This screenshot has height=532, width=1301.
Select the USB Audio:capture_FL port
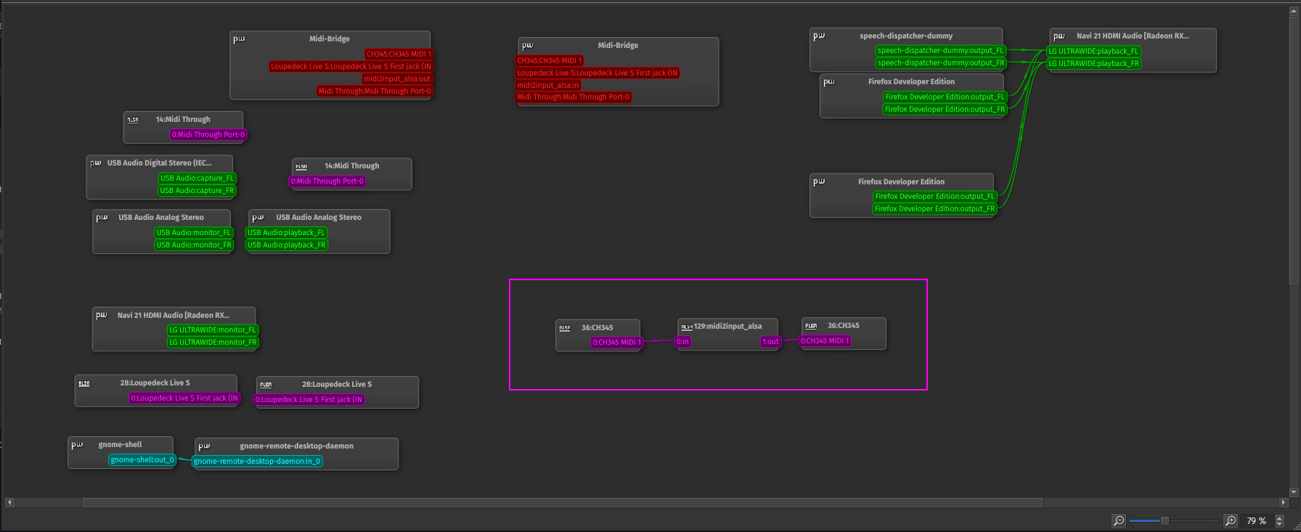[197, 178]
